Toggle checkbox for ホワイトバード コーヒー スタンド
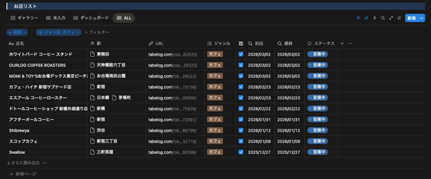431x179 pixels. pos(241,54)
